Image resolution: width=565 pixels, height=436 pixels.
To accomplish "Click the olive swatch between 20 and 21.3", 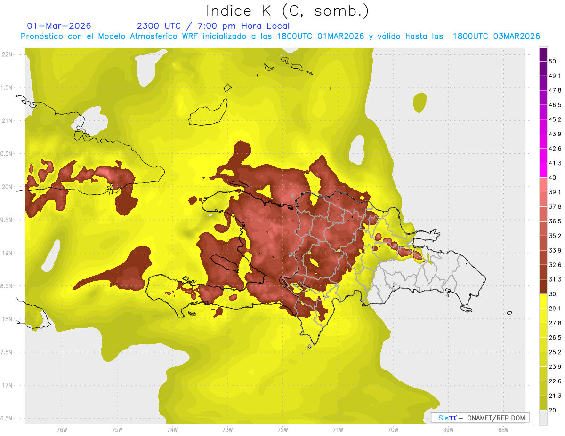I will pos(543,403).
